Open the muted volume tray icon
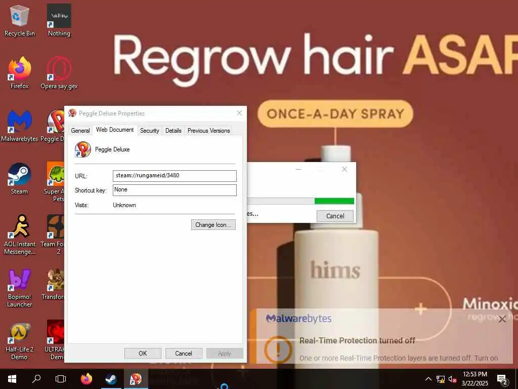Viewport: 518px width, 389px height. point(452,379)
